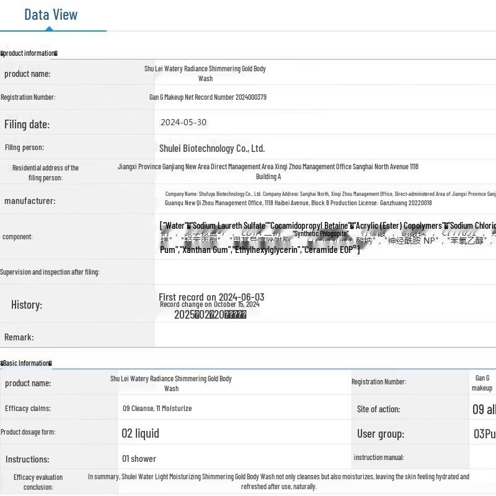
Task: Click manufacturer line with Production License Ganzhuang 20220018
Action: (298, 203)
